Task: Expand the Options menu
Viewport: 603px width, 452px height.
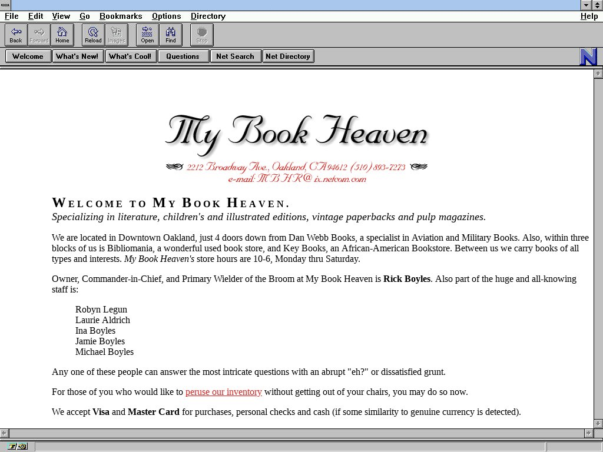Action: tap(166, 16)
